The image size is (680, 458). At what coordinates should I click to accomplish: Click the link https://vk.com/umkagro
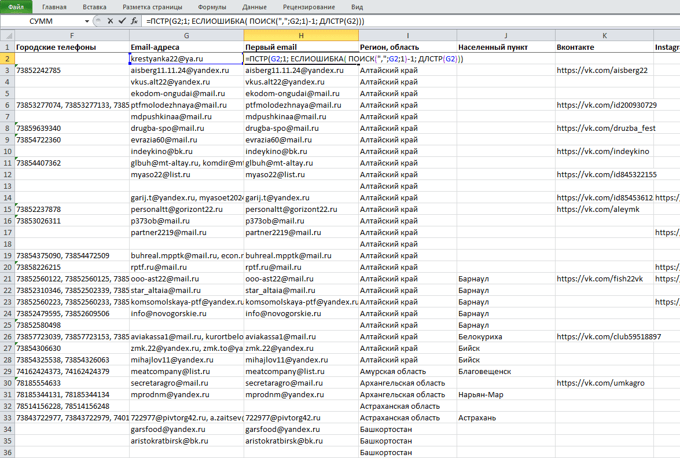(x=601, y=383)
